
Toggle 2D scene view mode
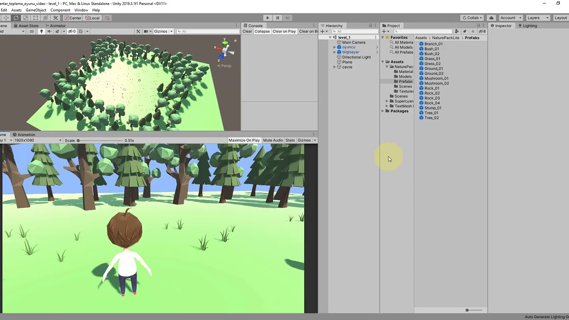[x=32, y=32]
